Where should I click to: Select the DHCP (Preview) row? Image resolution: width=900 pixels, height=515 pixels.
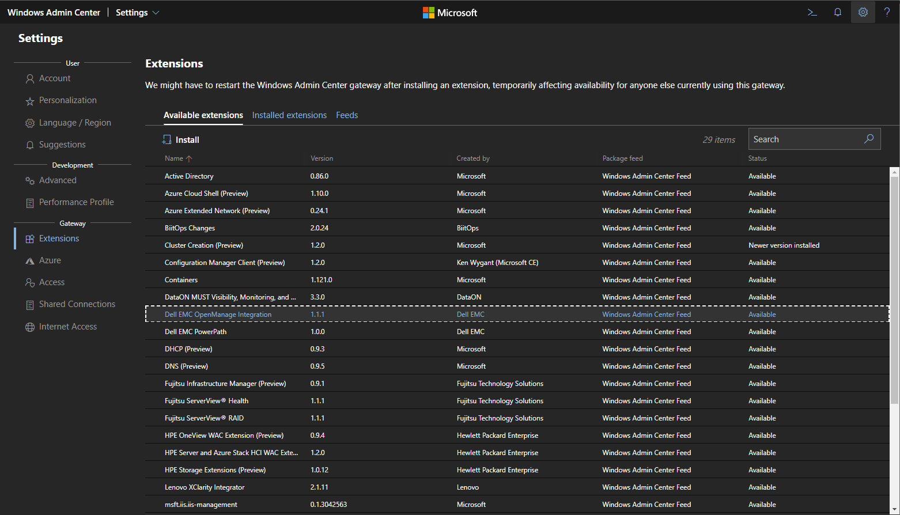click(517, 349)
